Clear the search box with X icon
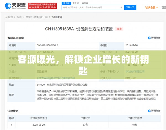Screen dimensions: 166x130 (x=121, y=7)
